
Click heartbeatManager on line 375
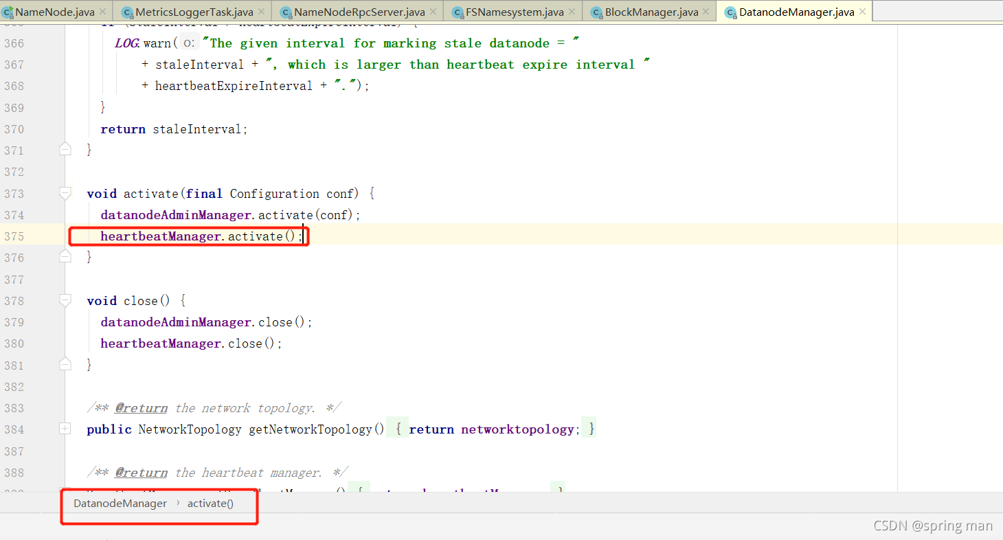coord(162,236)
